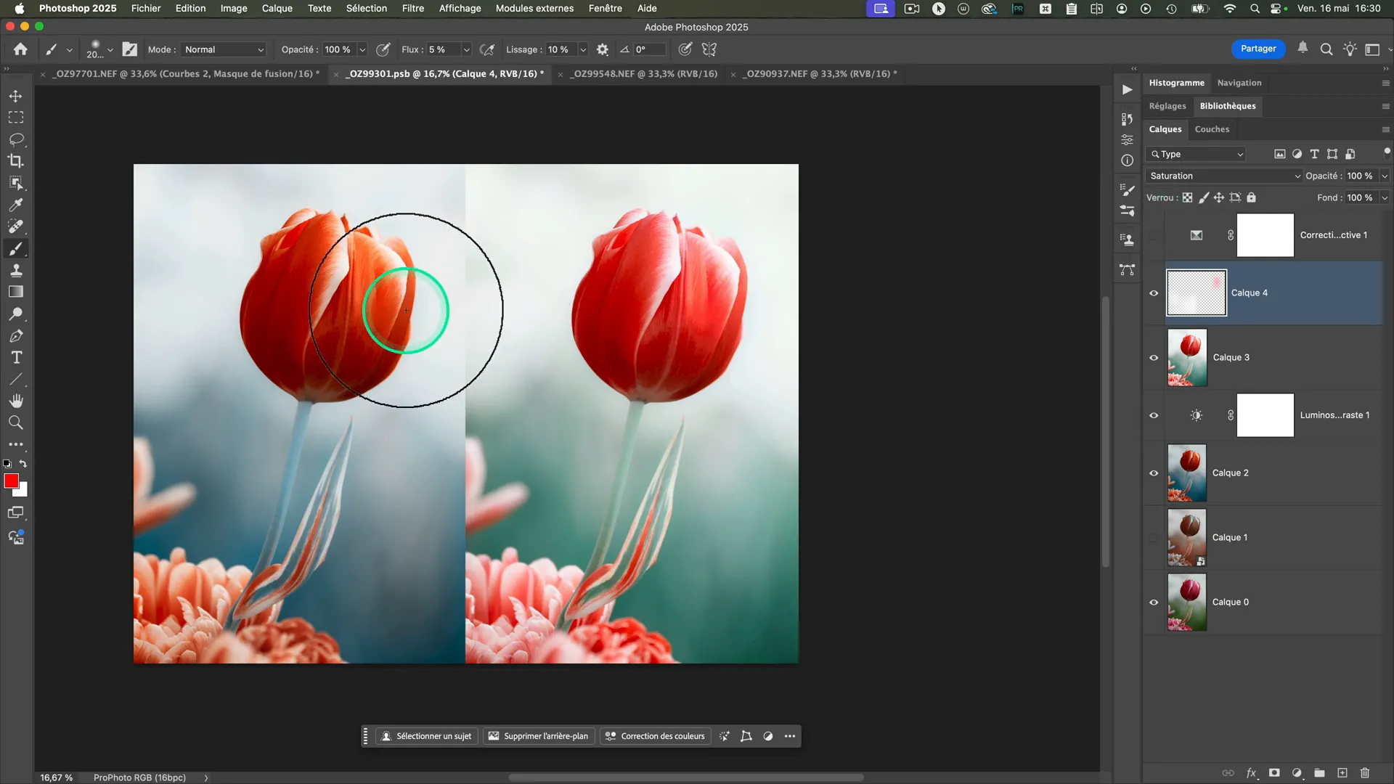Click the Calque 2 layer thumbnail
This screenshot has width=1394, height=784.
[1186, 473]
